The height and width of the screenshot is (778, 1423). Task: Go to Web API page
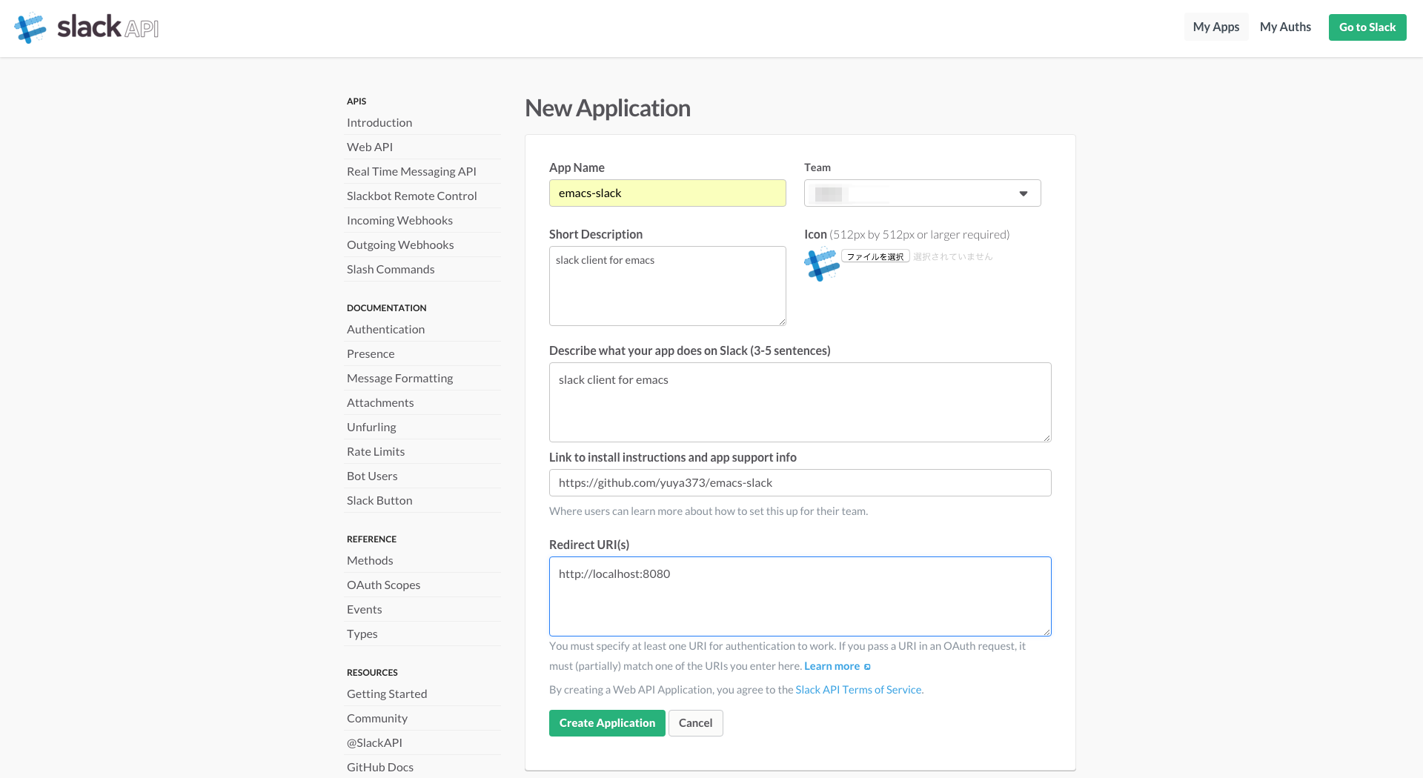click(x=370, y=147)
